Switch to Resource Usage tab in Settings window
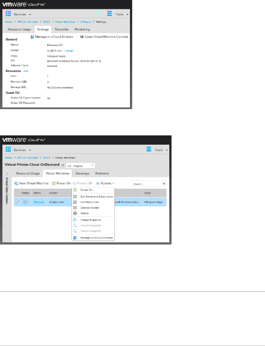The height and width of the screenshot is (346, 265). pos(20,29)
